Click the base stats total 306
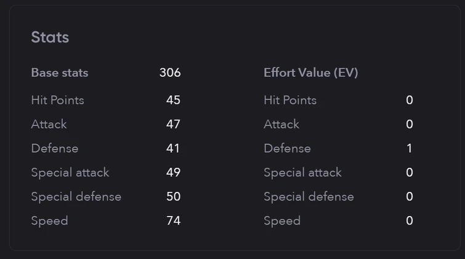Viewport: 465px width, 259px height. coord(170,73)
